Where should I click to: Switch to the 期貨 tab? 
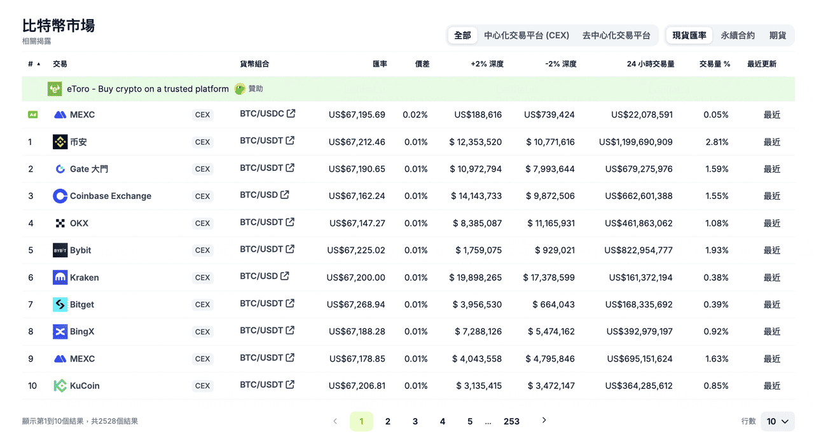[778, 36]
